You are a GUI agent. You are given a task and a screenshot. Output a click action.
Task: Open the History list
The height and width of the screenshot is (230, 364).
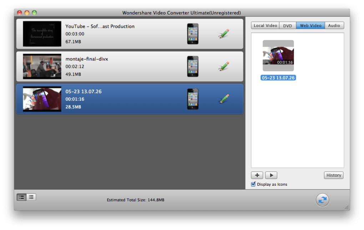coord(334,175)
